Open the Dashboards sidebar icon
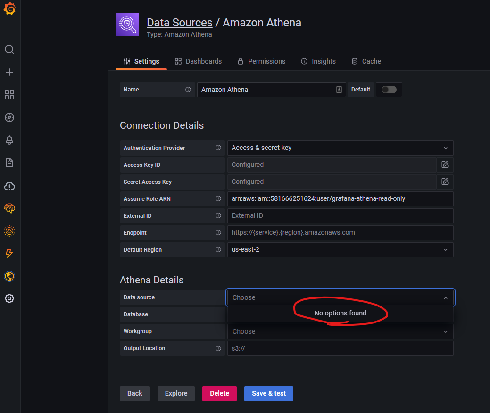Viewport: 490px width, 413px height. point(9,95)
